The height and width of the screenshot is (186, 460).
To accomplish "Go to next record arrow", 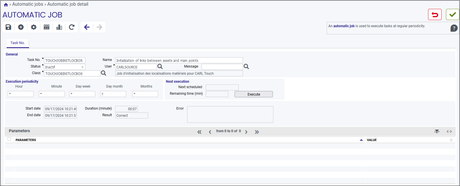I will 99,27.
